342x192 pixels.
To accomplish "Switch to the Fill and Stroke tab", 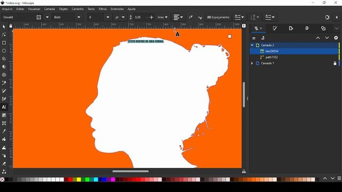I will click(x=275, y=28).
